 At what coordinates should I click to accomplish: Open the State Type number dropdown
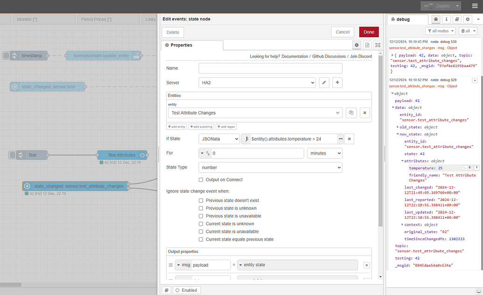click(x=270, y=167)
